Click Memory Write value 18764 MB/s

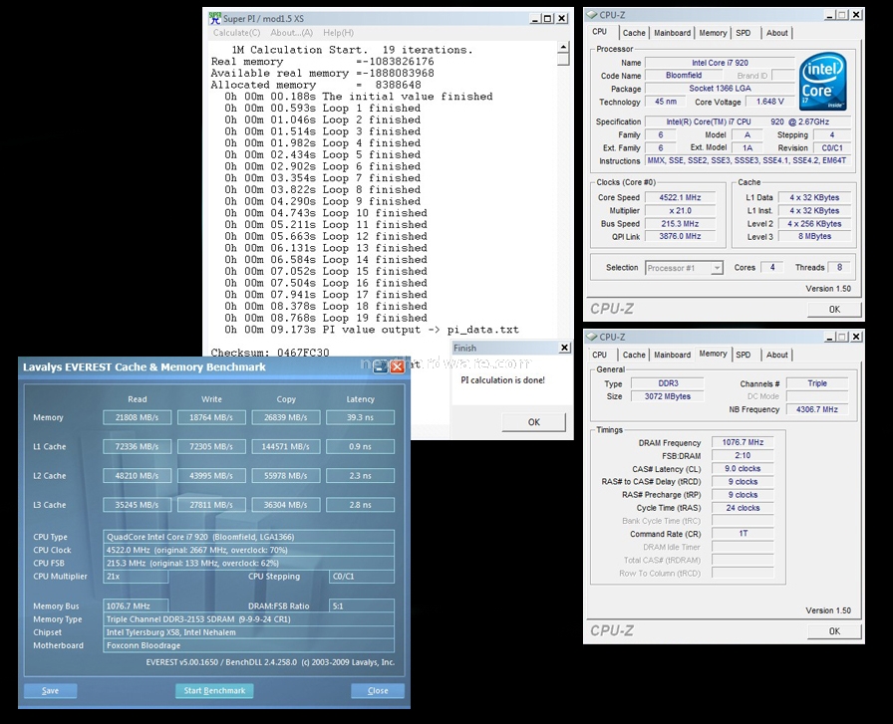(211, 418)
